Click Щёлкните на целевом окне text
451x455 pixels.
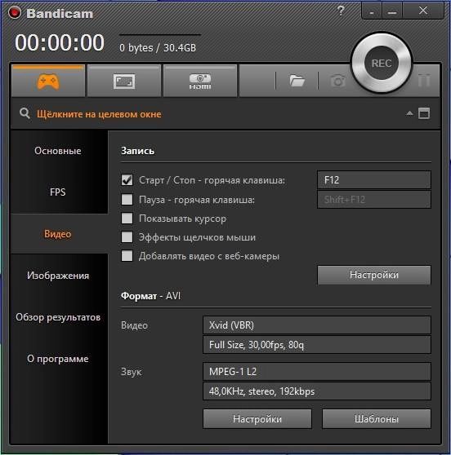point(99,114)
